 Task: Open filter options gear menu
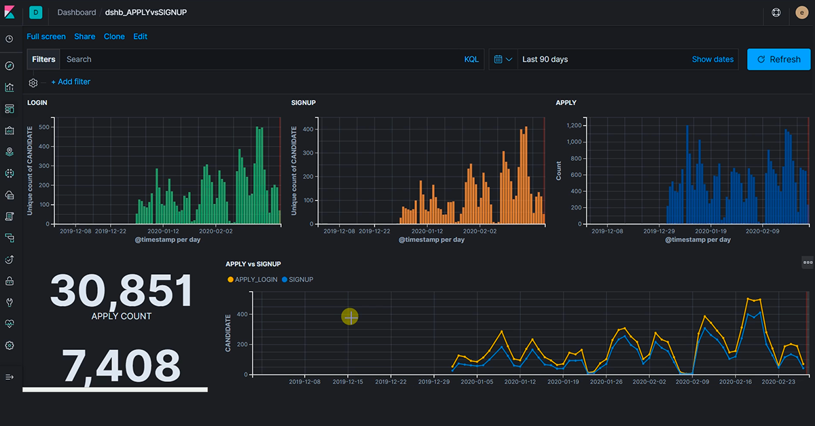point(33,83)
